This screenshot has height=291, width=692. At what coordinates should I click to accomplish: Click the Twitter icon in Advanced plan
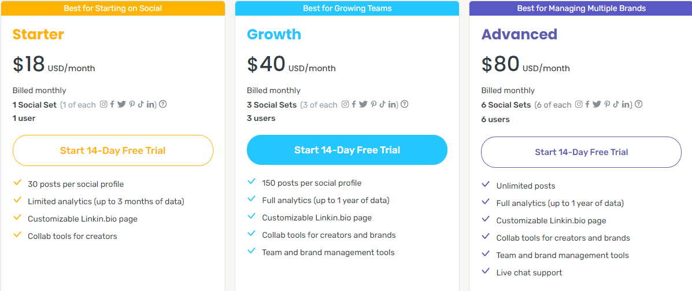point(597,105)
